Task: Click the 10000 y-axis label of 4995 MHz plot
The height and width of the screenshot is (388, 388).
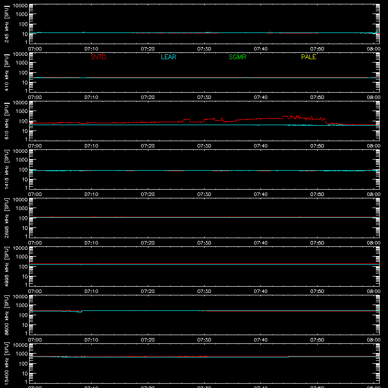Action: [x=20, y=248]
